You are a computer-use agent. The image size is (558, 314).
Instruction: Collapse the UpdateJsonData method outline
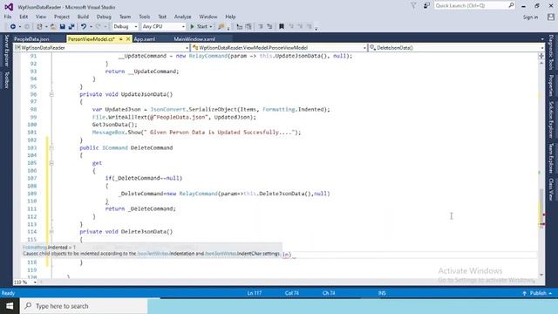[51, 94]
